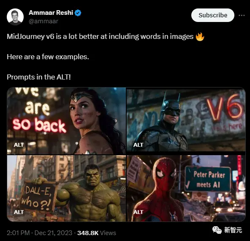Open the three-dot more options menu

click(x=242, y=15)
